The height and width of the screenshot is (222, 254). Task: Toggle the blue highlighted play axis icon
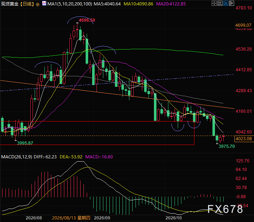pyautogui.click(x=226, y=3)
